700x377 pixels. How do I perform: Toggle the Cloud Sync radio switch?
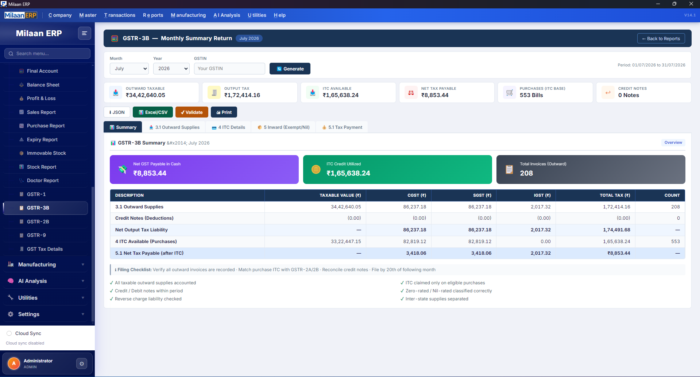[9, 333]
